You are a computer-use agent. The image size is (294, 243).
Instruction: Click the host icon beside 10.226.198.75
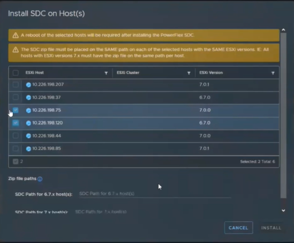28,111
